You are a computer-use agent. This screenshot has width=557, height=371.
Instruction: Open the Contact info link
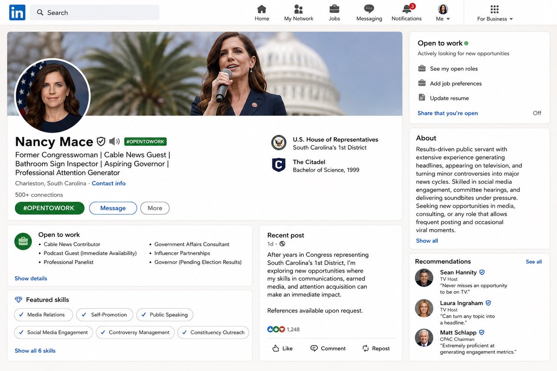click(109, 183)
